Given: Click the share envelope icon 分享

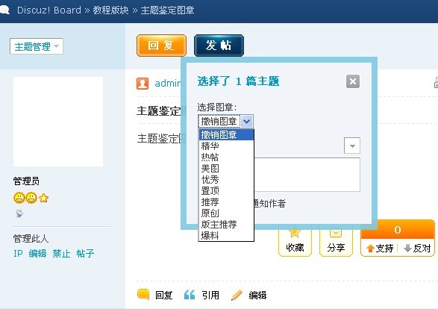Looking at the screenshot, I should [336, 232].
